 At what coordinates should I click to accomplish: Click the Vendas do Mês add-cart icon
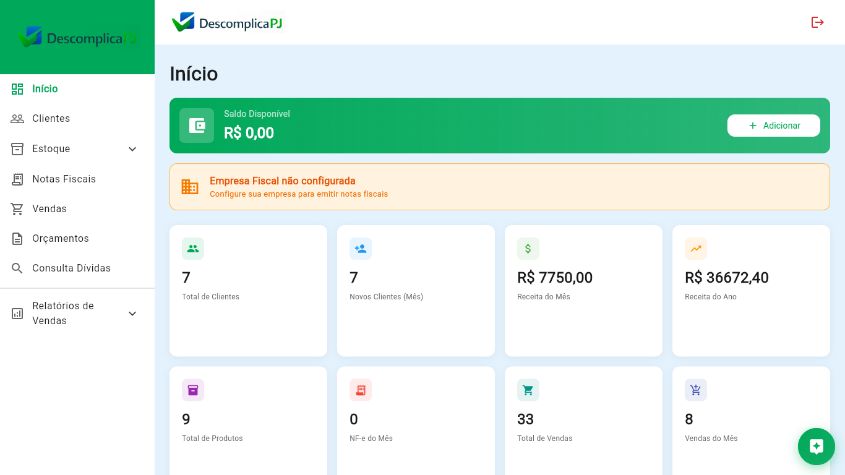[696, 390]
